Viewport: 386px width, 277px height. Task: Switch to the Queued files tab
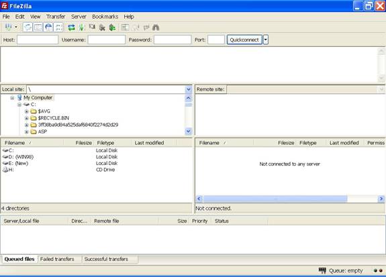tap(19, 259)
